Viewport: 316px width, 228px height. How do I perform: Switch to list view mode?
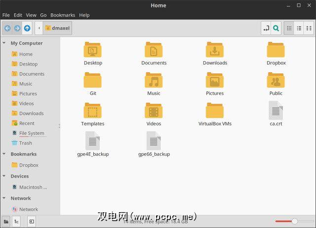[299, 28]
